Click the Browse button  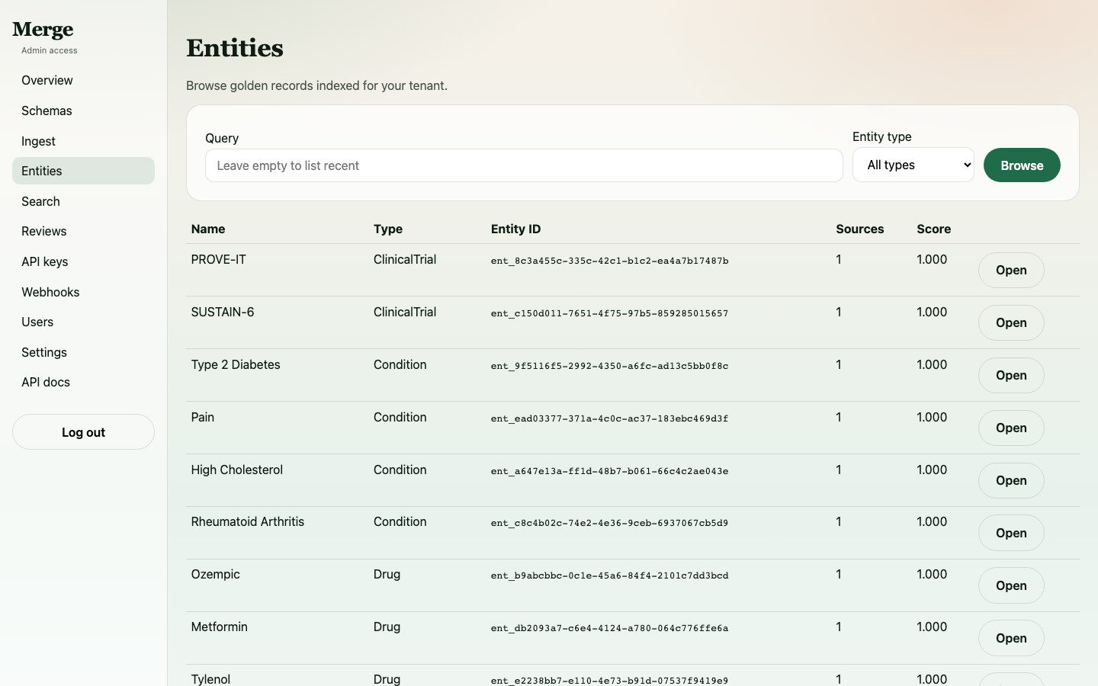coord(1022,165)
